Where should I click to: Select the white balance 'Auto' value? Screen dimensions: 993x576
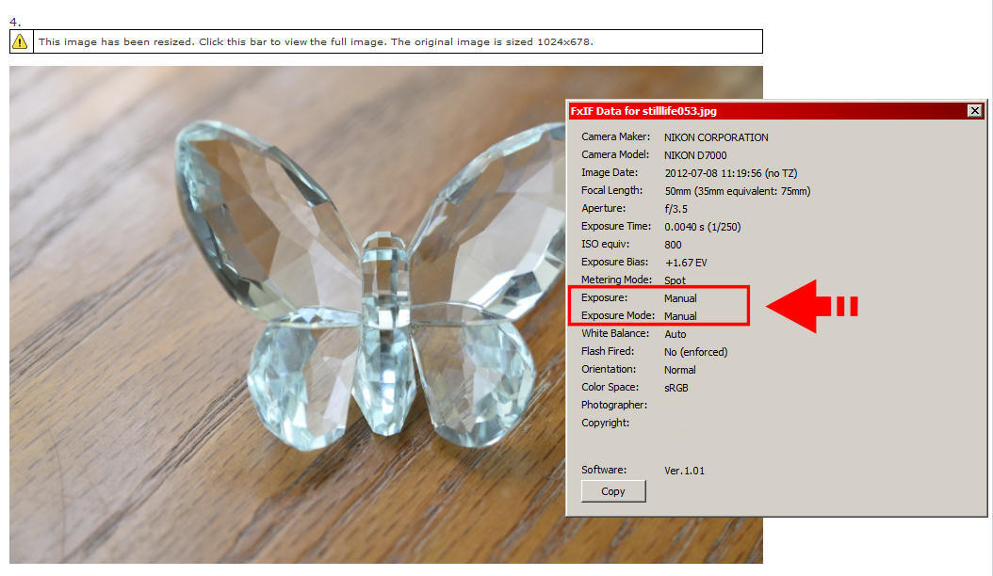(676, 333)
